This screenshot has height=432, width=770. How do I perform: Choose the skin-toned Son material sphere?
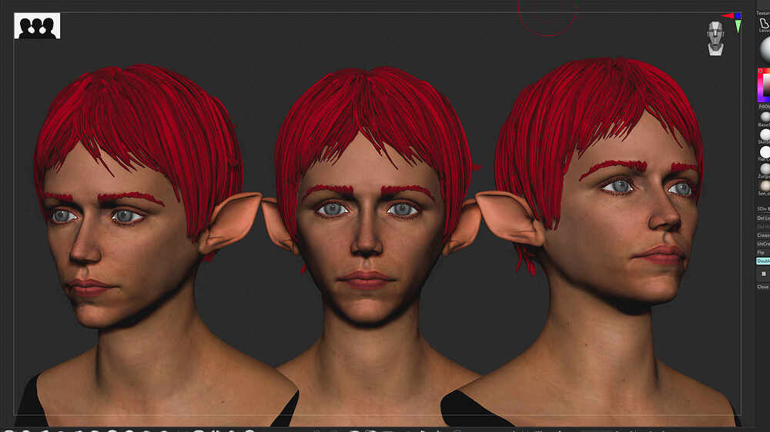[x=765, y=185]
